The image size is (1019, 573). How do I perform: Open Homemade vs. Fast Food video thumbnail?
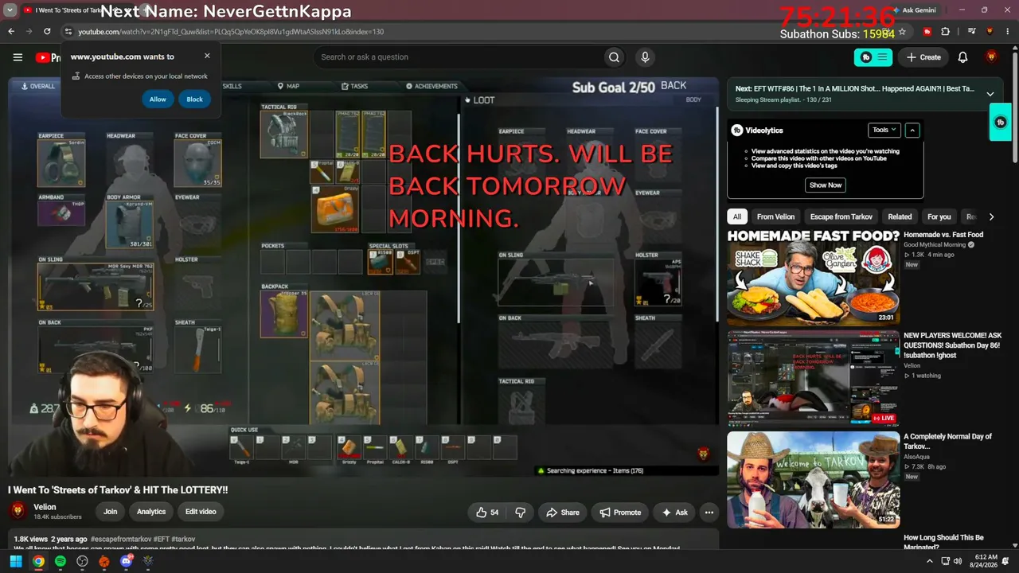(813, 278)
